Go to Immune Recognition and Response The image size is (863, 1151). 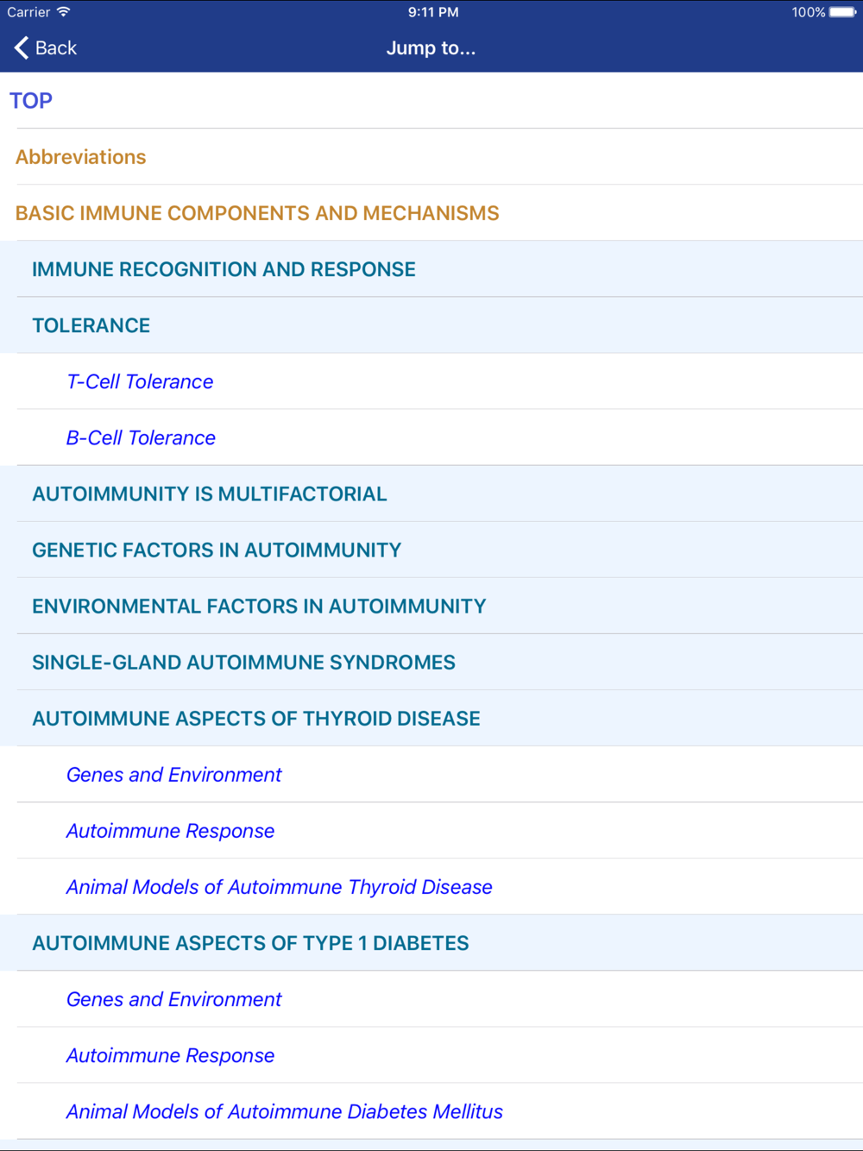[x=431, y=268]
